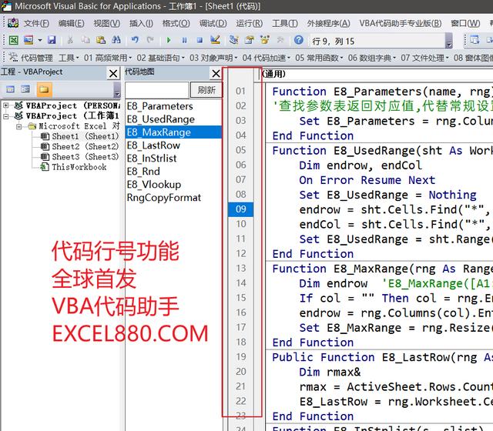Click the 刷新 refresh button
This screenshot has height=431, width=493.
[206, 90]
